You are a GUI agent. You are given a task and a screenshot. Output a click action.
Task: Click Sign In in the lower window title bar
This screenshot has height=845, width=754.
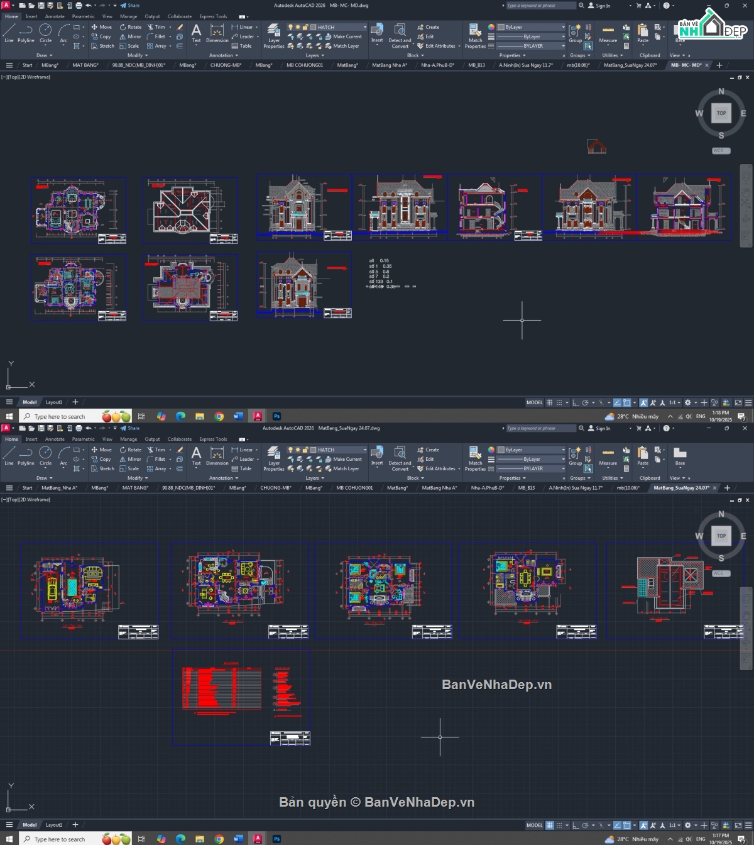[x=599, y=429]
